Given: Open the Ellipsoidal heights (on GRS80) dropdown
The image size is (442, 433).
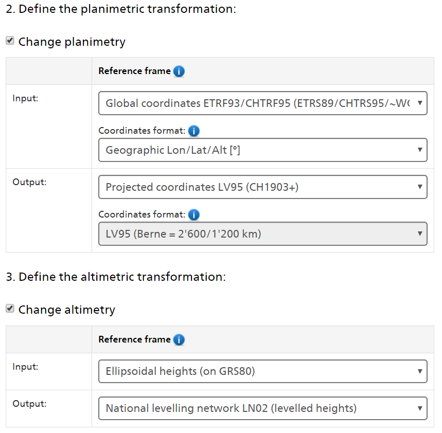Looking at the screenshot, I should [x=262, y=371].
